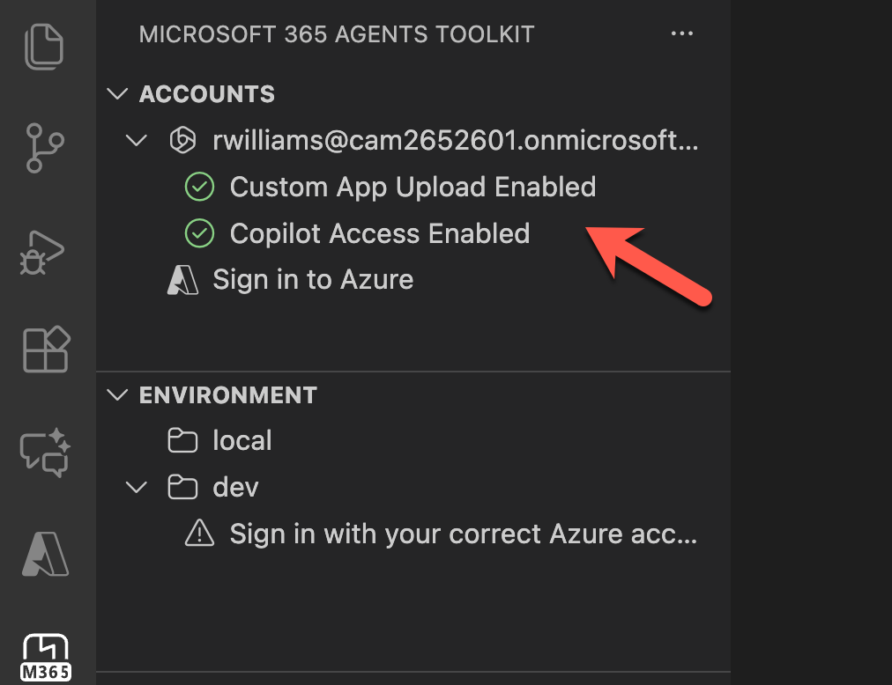Click the Sign in with correct Azure account warning

(463, 534)
